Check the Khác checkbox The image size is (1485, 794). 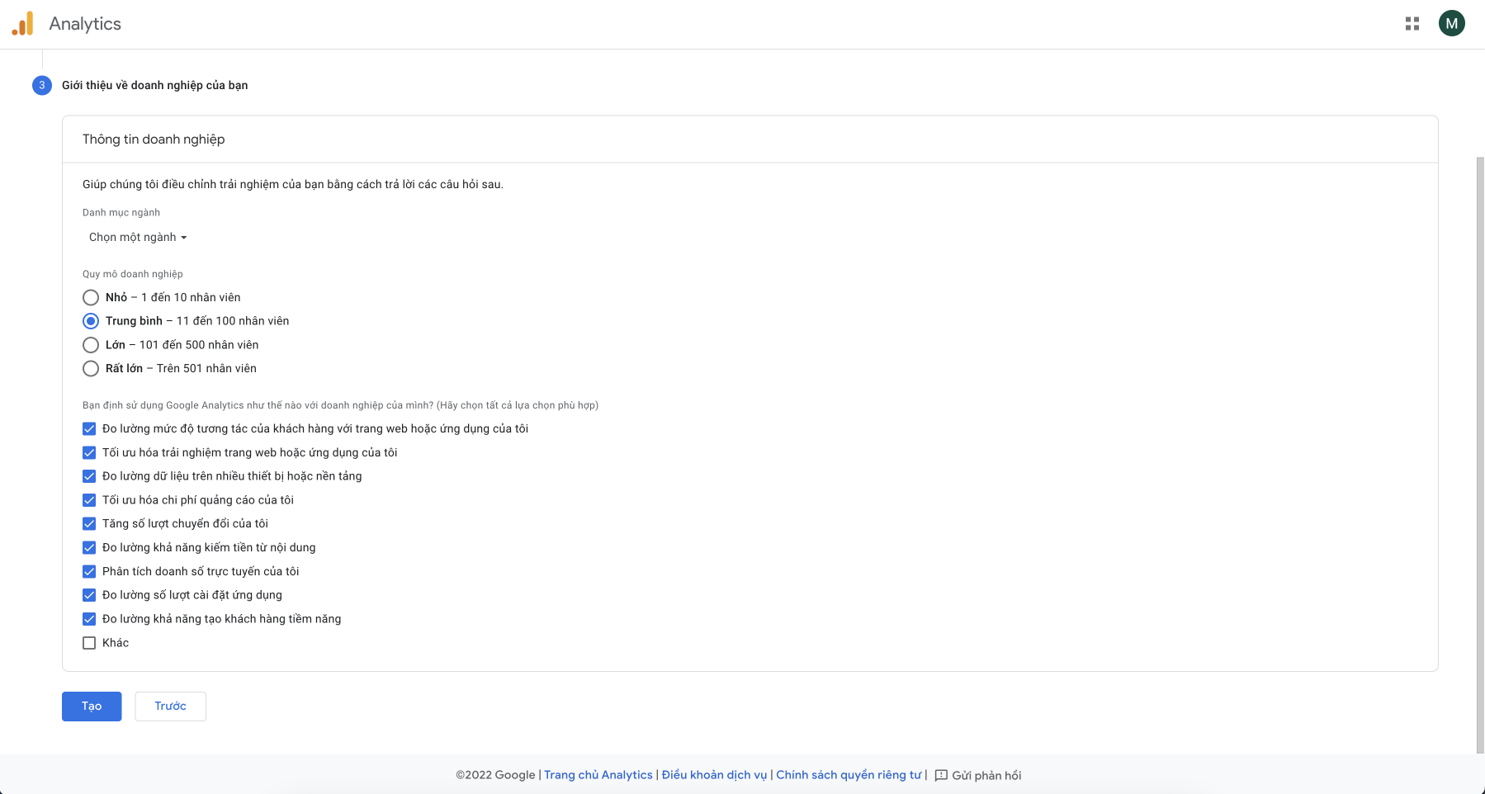click(89, 643)
